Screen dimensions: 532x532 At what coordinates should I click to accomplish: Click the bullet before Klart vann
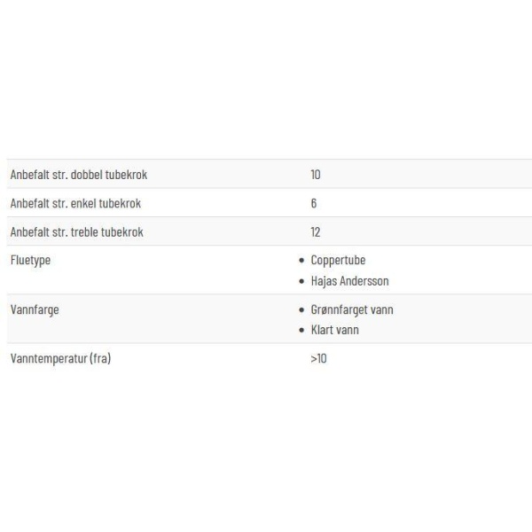point(301,330)
